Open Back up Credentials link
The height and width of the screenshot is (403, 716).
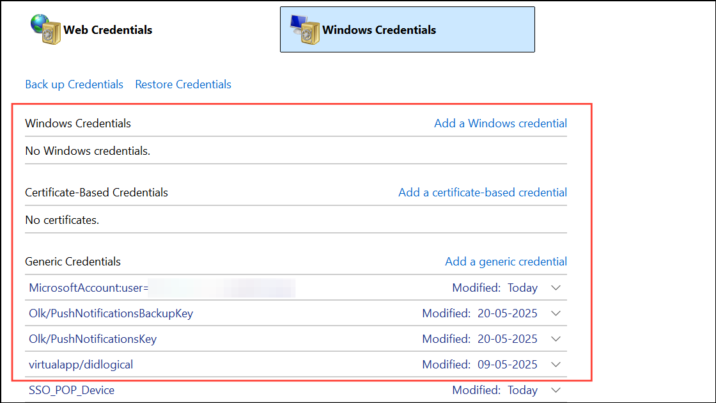(x=74, y=84)
